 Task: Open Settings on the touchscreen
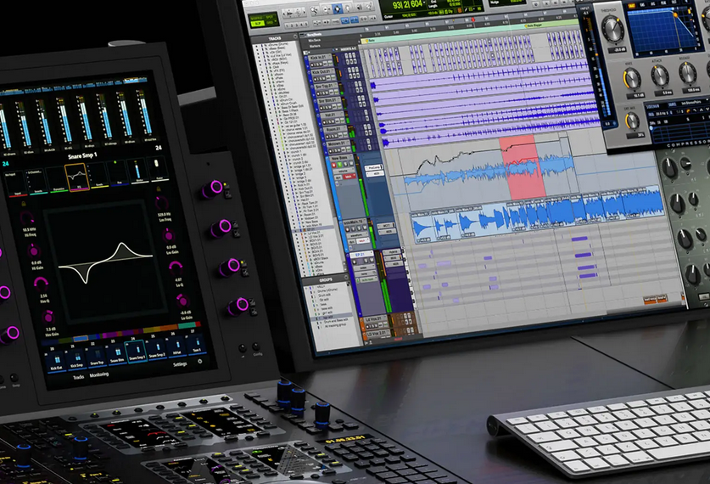tap(180, 364)
